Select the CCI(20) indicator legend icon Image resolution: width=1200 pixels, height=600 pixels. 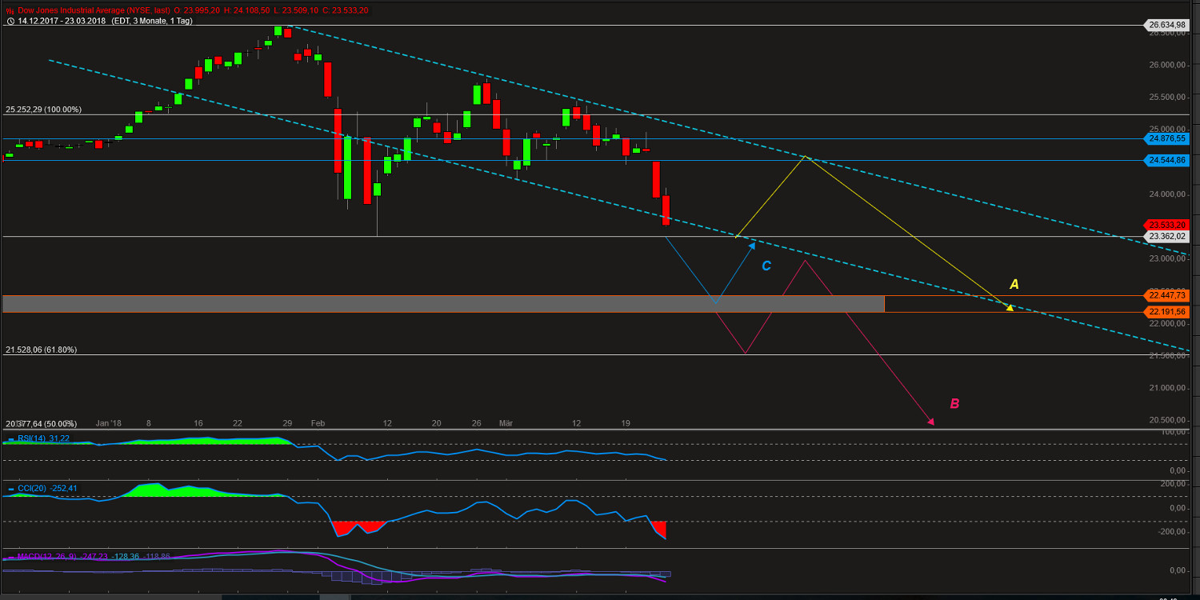pyautogui.click(x=10, y=487)
